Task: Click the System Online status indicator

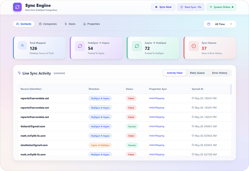Action: pos(221,7)
